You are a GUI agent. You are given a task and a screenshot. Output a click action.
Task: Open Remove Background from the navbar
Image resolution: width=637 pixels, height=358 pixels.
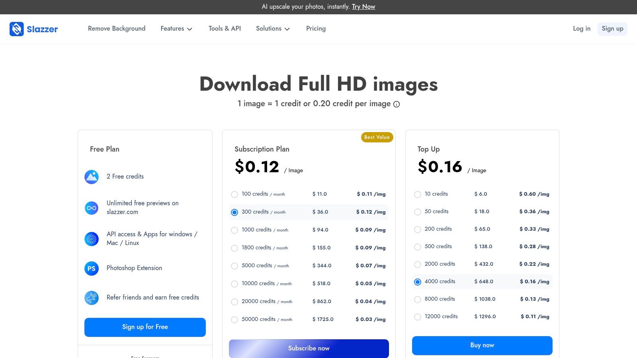(116, 29)
